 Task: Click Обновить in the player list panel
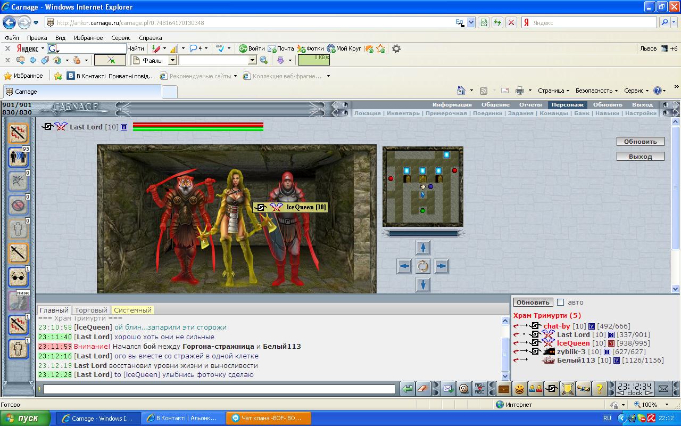point(533,302)
